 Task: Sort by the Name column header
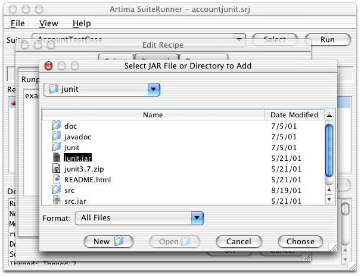coord(153,114)
